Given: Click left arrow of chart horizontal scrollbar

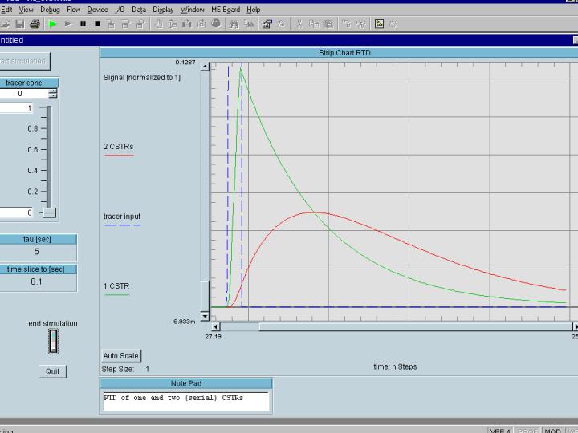Looking at the screenshot, I should click(215, 327).
